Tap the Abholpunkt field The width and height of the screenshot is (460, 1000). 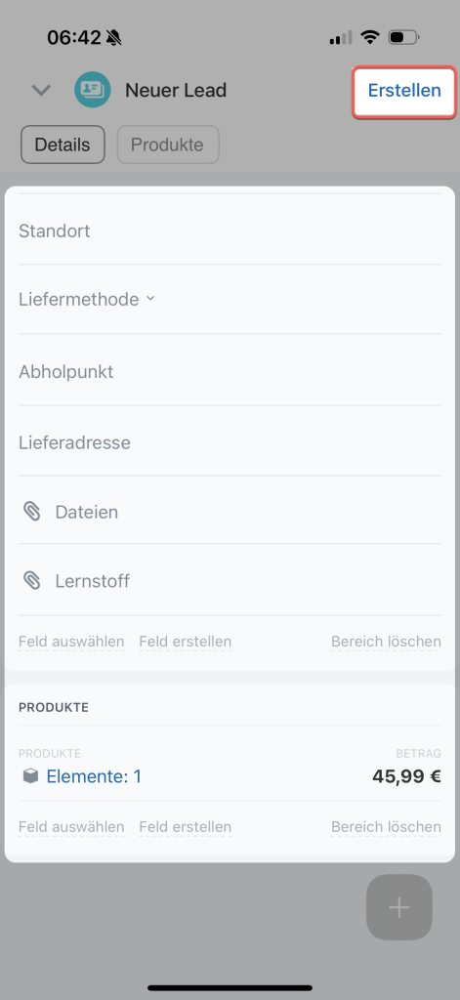click(x=230, y=371)
